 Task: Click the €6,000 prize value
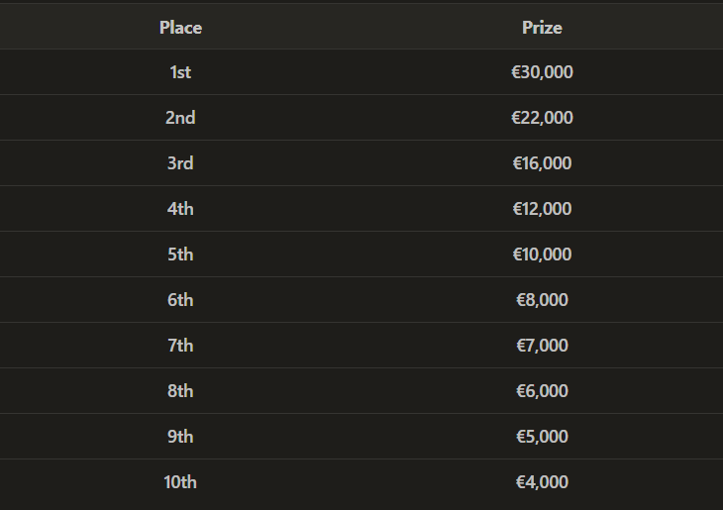[542, 391]
